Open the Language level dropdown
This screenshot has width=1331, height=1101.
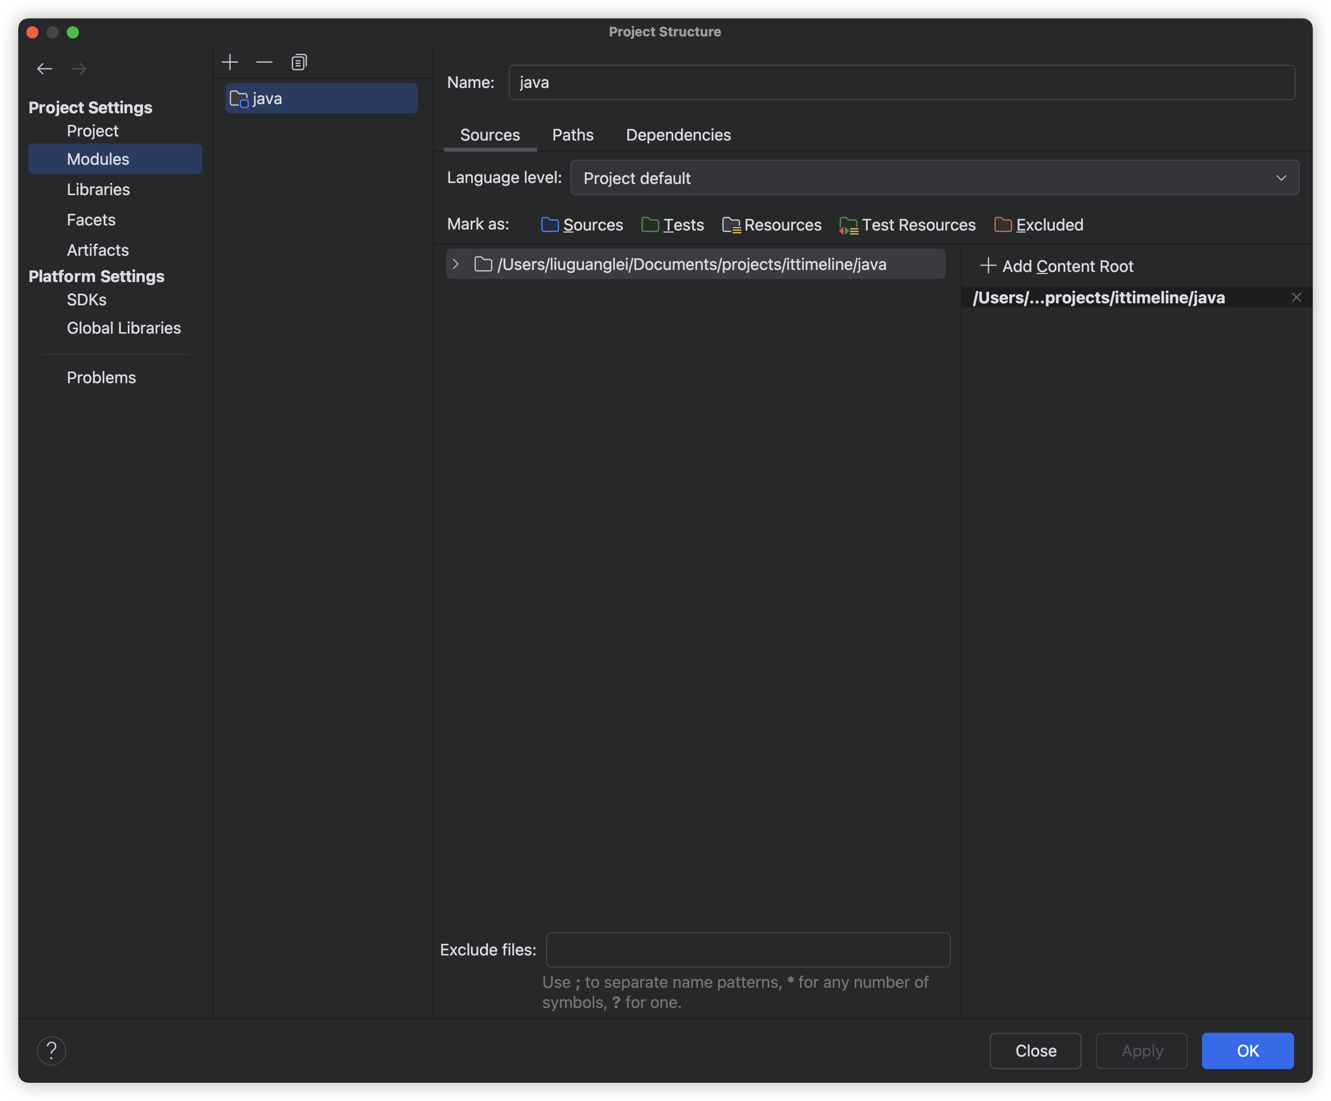point(934,178)
